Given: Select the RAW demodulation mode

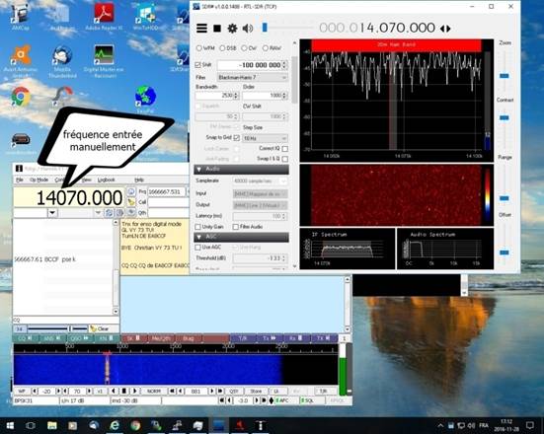Looking at the screenshot, I should point(272,48).
